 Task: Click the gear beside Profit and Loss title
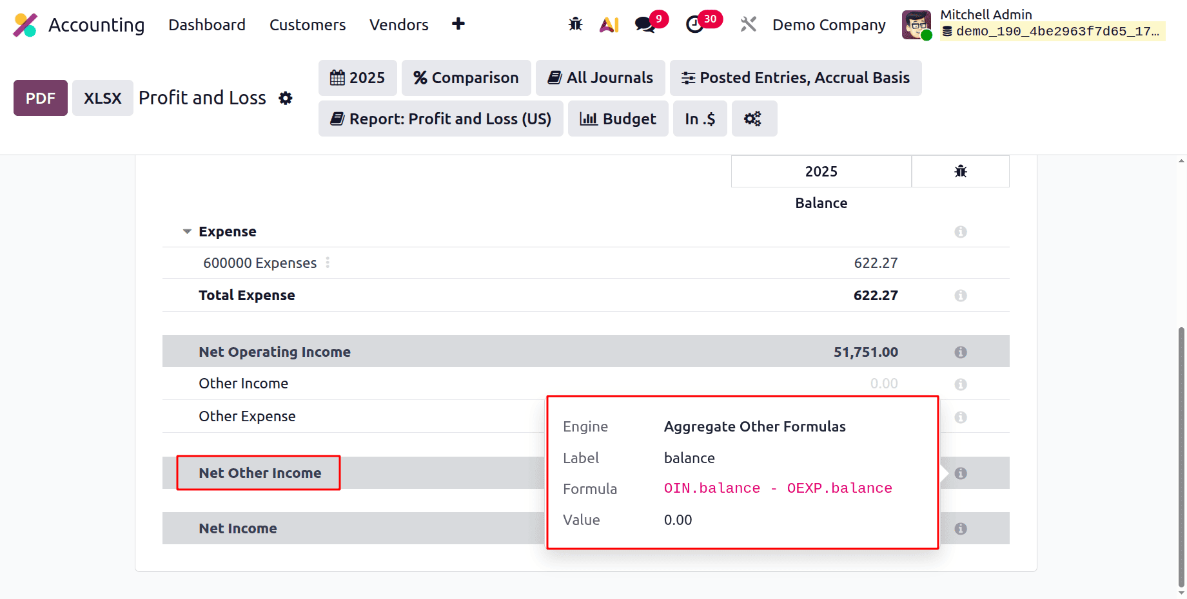(285, 98)
